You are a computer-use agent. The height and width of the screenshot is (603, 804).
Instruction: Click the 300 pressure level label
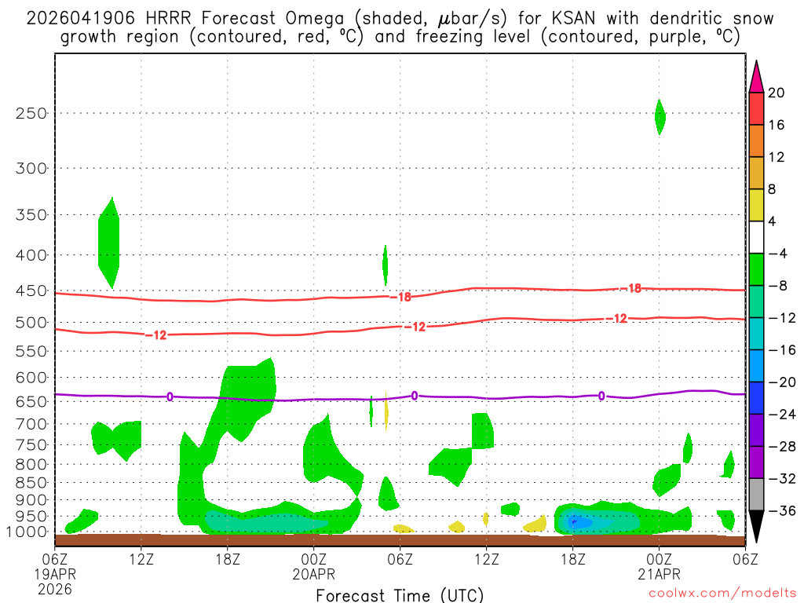coord(31,168)
